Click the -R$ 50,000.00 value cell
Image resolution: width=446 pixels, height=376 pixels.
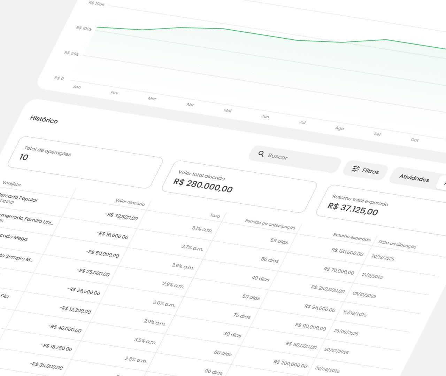pos(102,254)
